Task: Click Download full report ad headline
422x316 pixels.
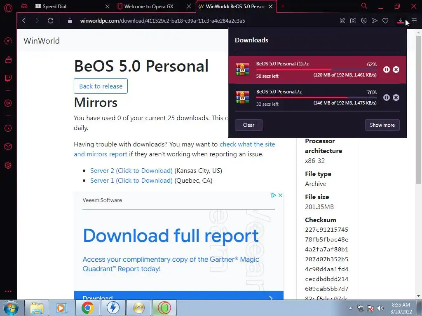Action: click(x=171, y=236)
